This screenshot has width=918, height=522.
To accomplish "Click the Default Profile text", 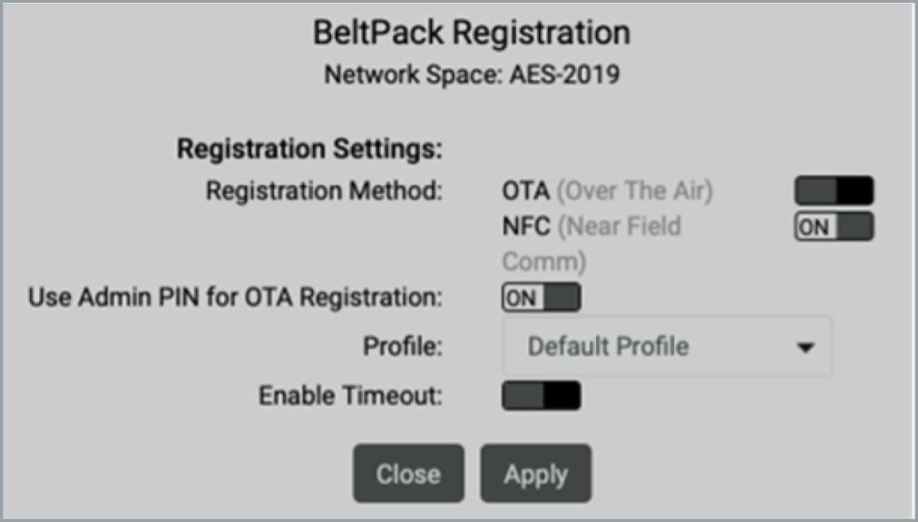I will coord(608,346).
